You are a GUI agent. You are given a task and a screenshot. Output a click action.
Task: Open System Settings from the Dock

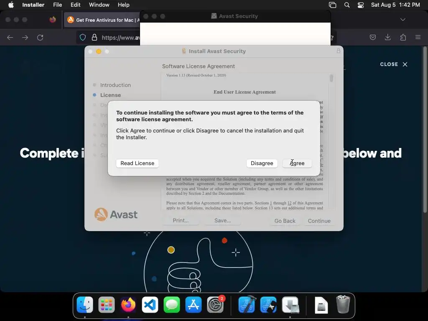[215, 305]
